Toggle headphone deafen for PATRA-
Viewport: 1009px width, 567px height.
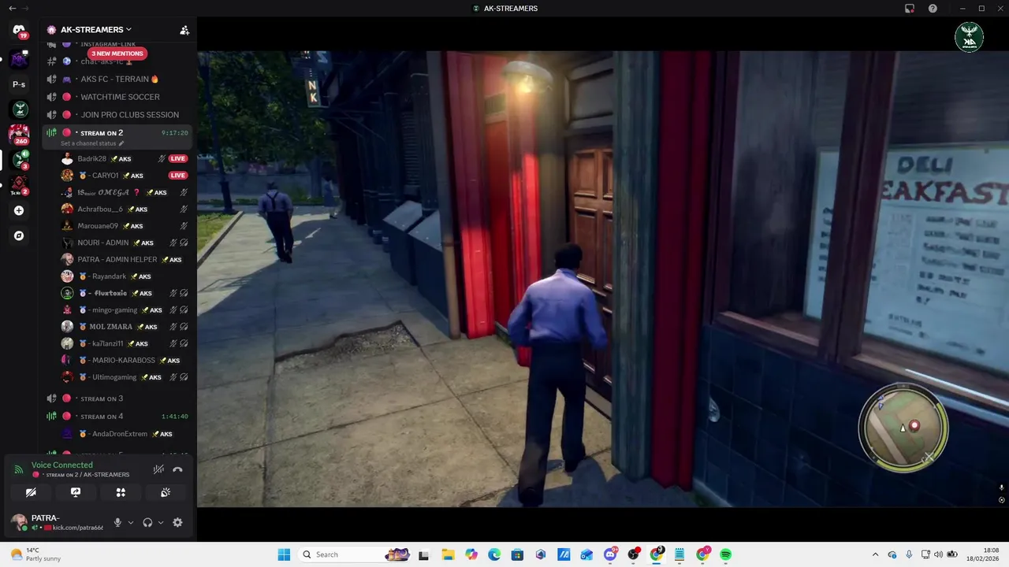pos(147,522)
